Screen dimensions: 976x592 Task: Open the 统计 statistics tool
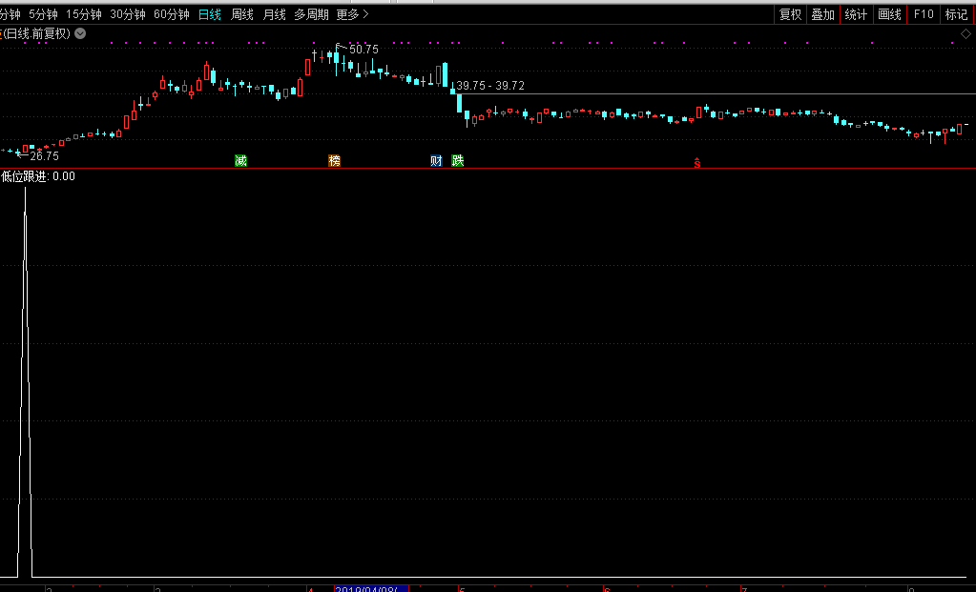point(856,14)
